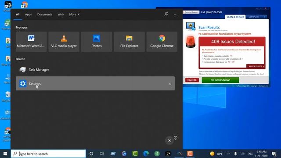Click the Scan Results title
The image size is (281, 158).
pos(209,27)
